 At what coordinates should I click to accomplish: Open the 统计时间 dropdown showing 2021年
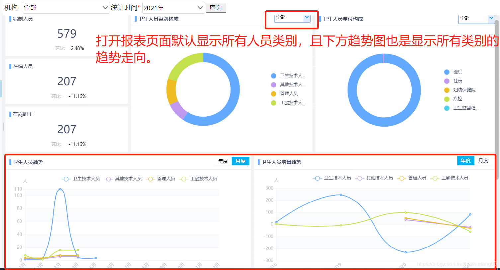(x=173, y=7)
